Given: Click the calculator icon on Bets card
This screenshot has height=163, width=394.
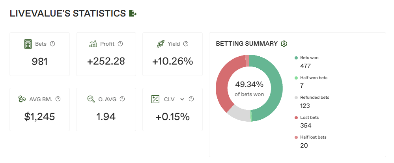Looking at the screenshot, I should click(28, 44).
